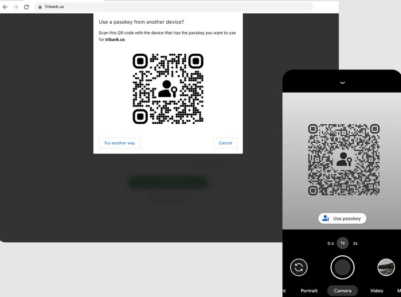Click Try another way button
Image resolution: width=401 pixels, height=297 pixels.
coord(119,143)
